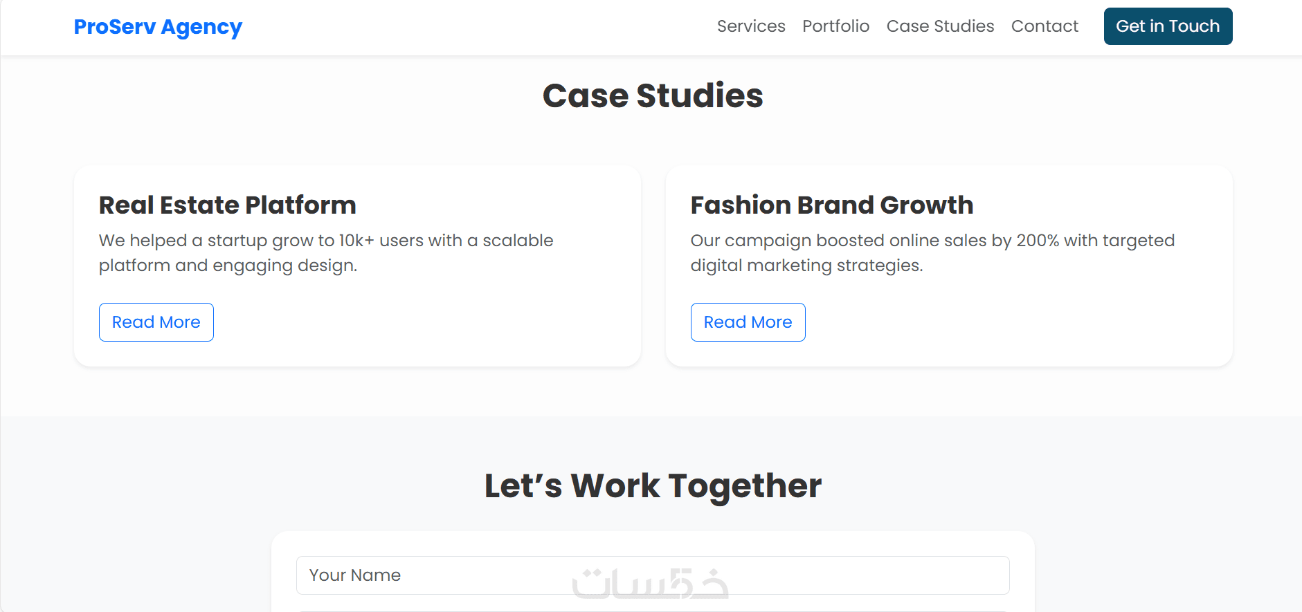Click empty navbar space left of Services
Viewport: 1302px width, 612px height.
pos(485,27)
